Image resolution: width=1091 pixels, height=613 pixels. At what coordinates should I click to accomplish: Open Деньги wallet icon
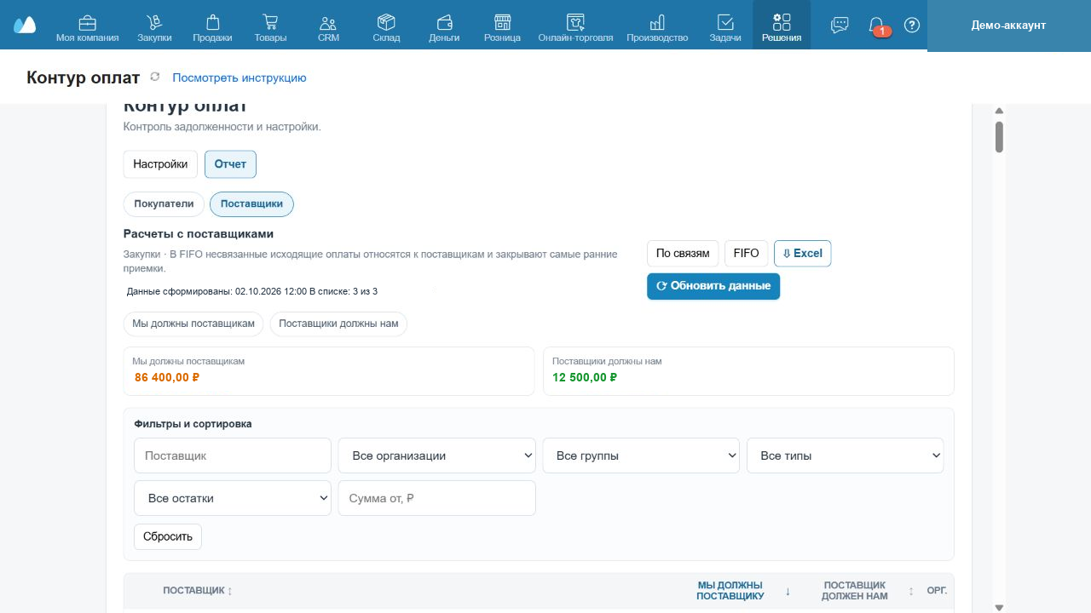444,22
